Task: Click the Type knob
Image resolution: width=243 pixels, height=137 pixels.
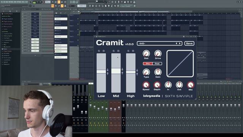Action: click(x=146, y=72)
